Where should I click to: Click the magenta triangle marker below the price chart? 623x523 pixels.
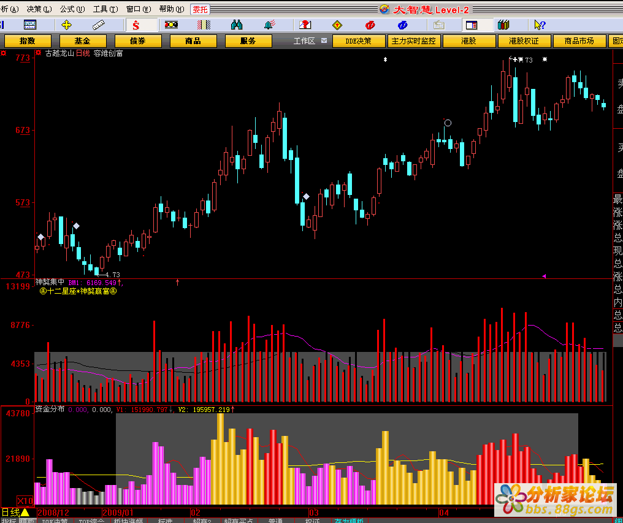(x=544, y=276)
